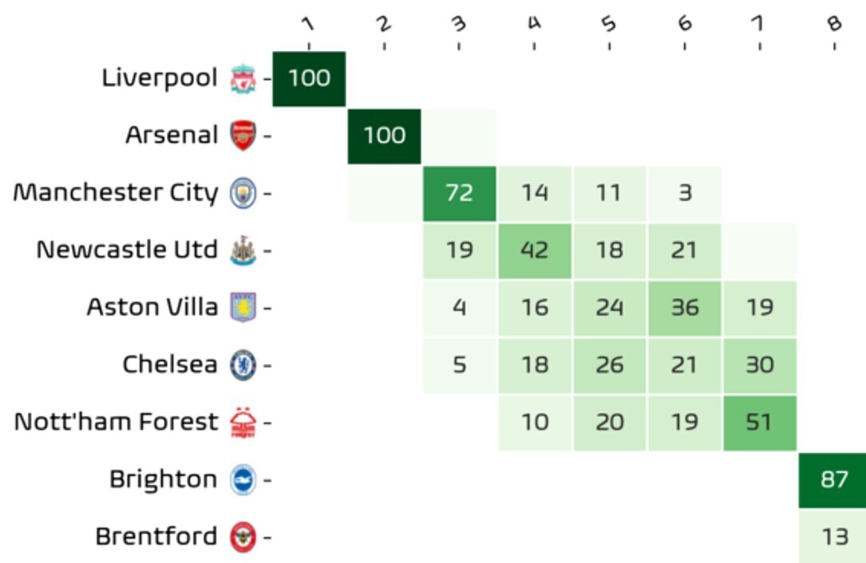This screenshot has width=866, height=563.
Task: Select Brighton's 87 cell
Action: [832, 480]
